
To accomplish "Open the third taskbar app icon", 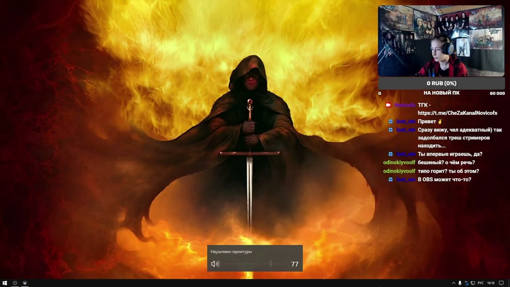I will tap(25, 283).
